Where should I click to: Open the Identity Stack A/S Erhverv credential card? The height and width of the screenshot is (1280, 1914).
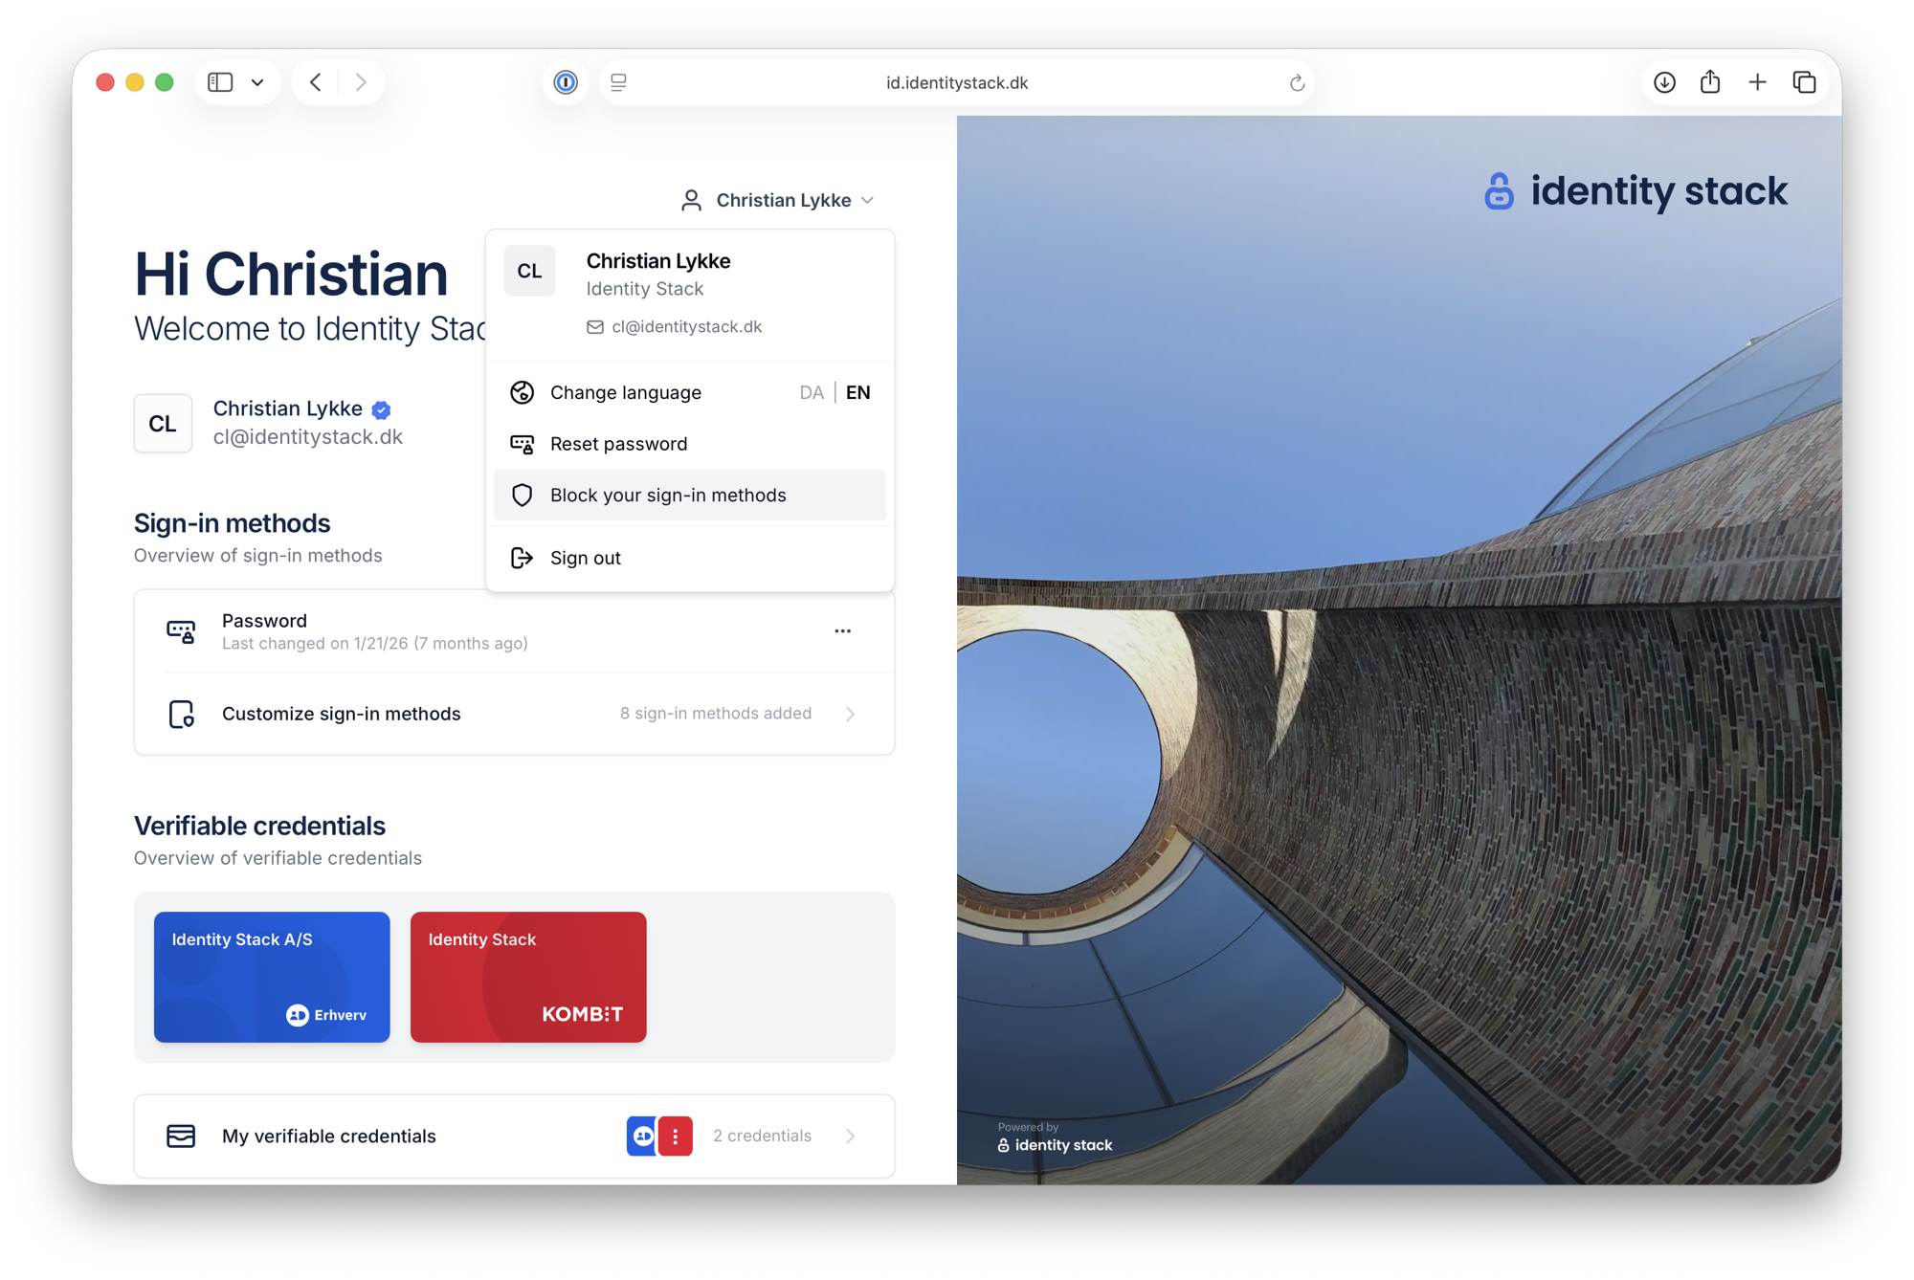click(x=272, y=977)
